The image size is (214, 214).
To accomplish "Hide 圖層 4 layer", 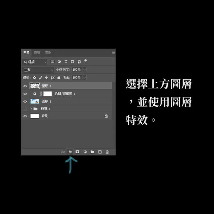I will tap(25, 86).
